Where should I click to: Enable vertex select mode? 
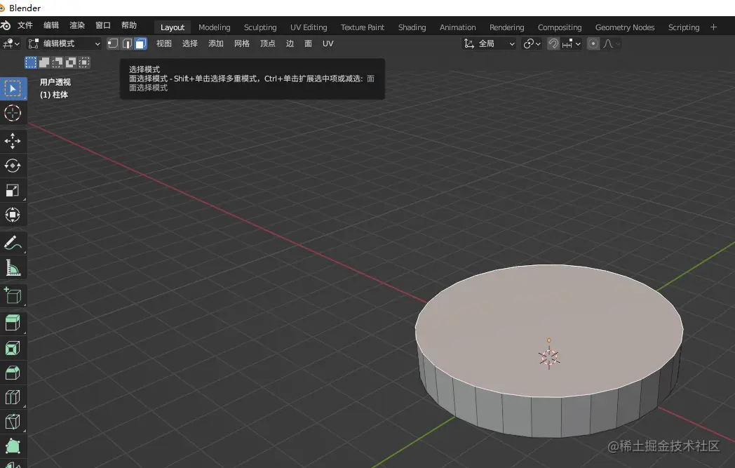tap(113, 44)
